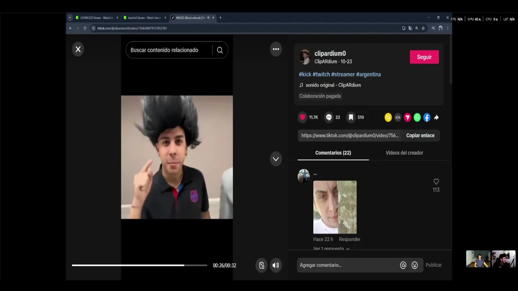Open a new browser tab
Image resolution: width=518 pixels, height=291 pixels.
tap(220, 18)
